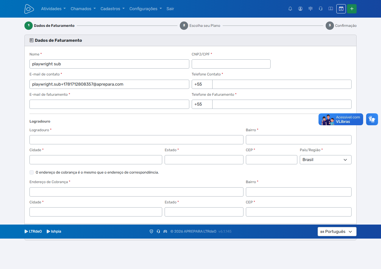
Task: Click the signpost icon in the header
Action: click(x=310, y=9)
